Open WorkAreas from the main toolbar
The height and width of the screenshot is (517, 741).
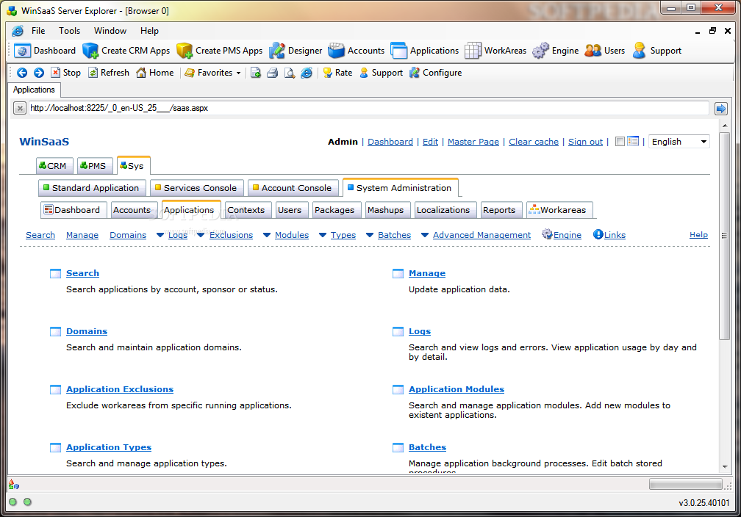495,51
